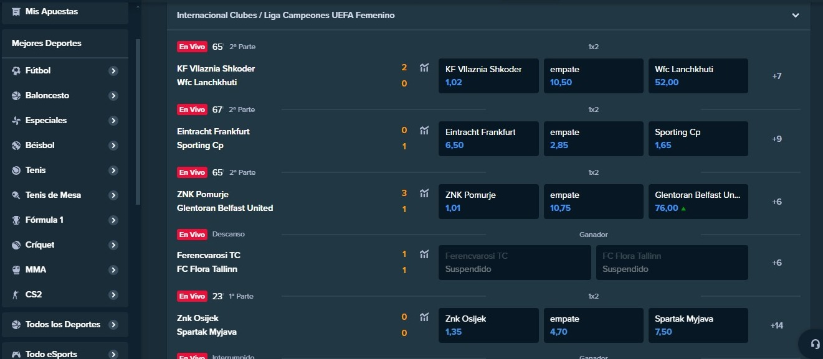Expand the Tenis de Mesa arrow
This screenshot has height=359, width=823.
pos(113,195)
